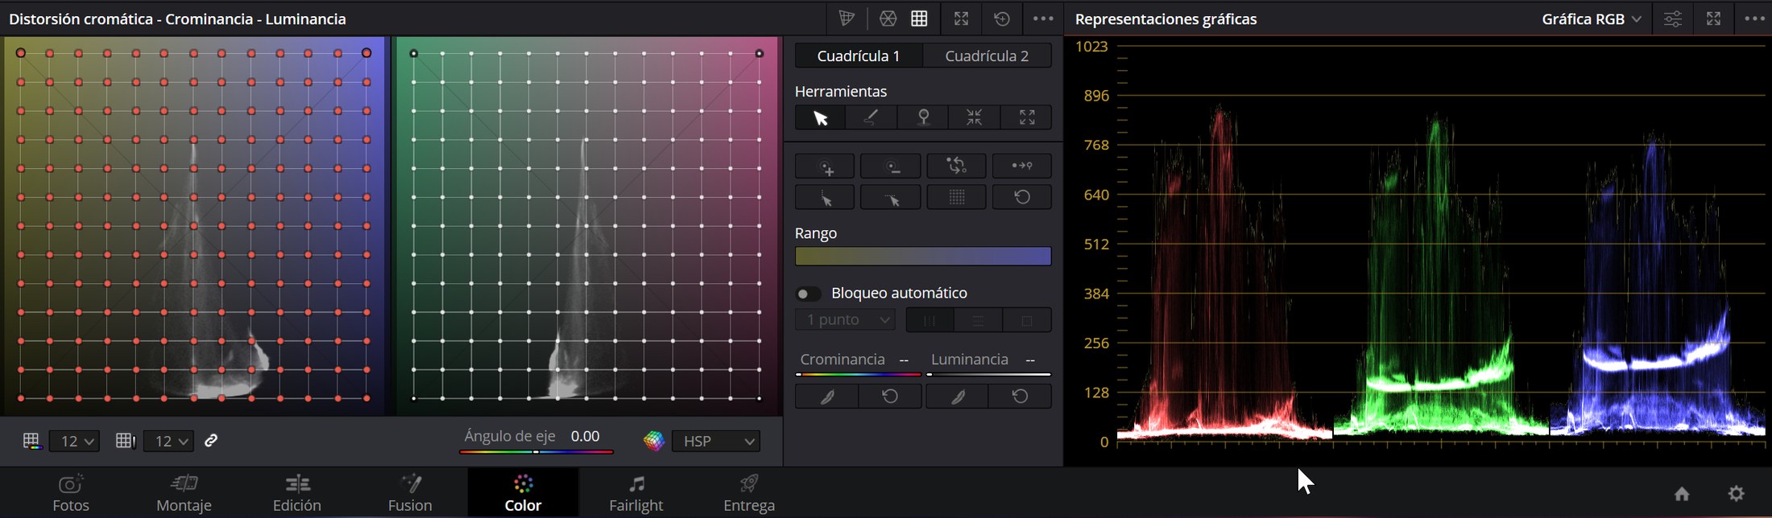Pick Crominancia color with the eyedropper

(826, 397)
